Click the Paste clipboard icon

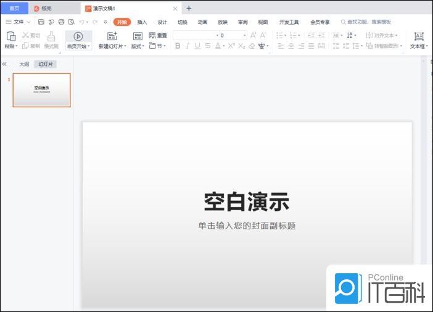10,36
